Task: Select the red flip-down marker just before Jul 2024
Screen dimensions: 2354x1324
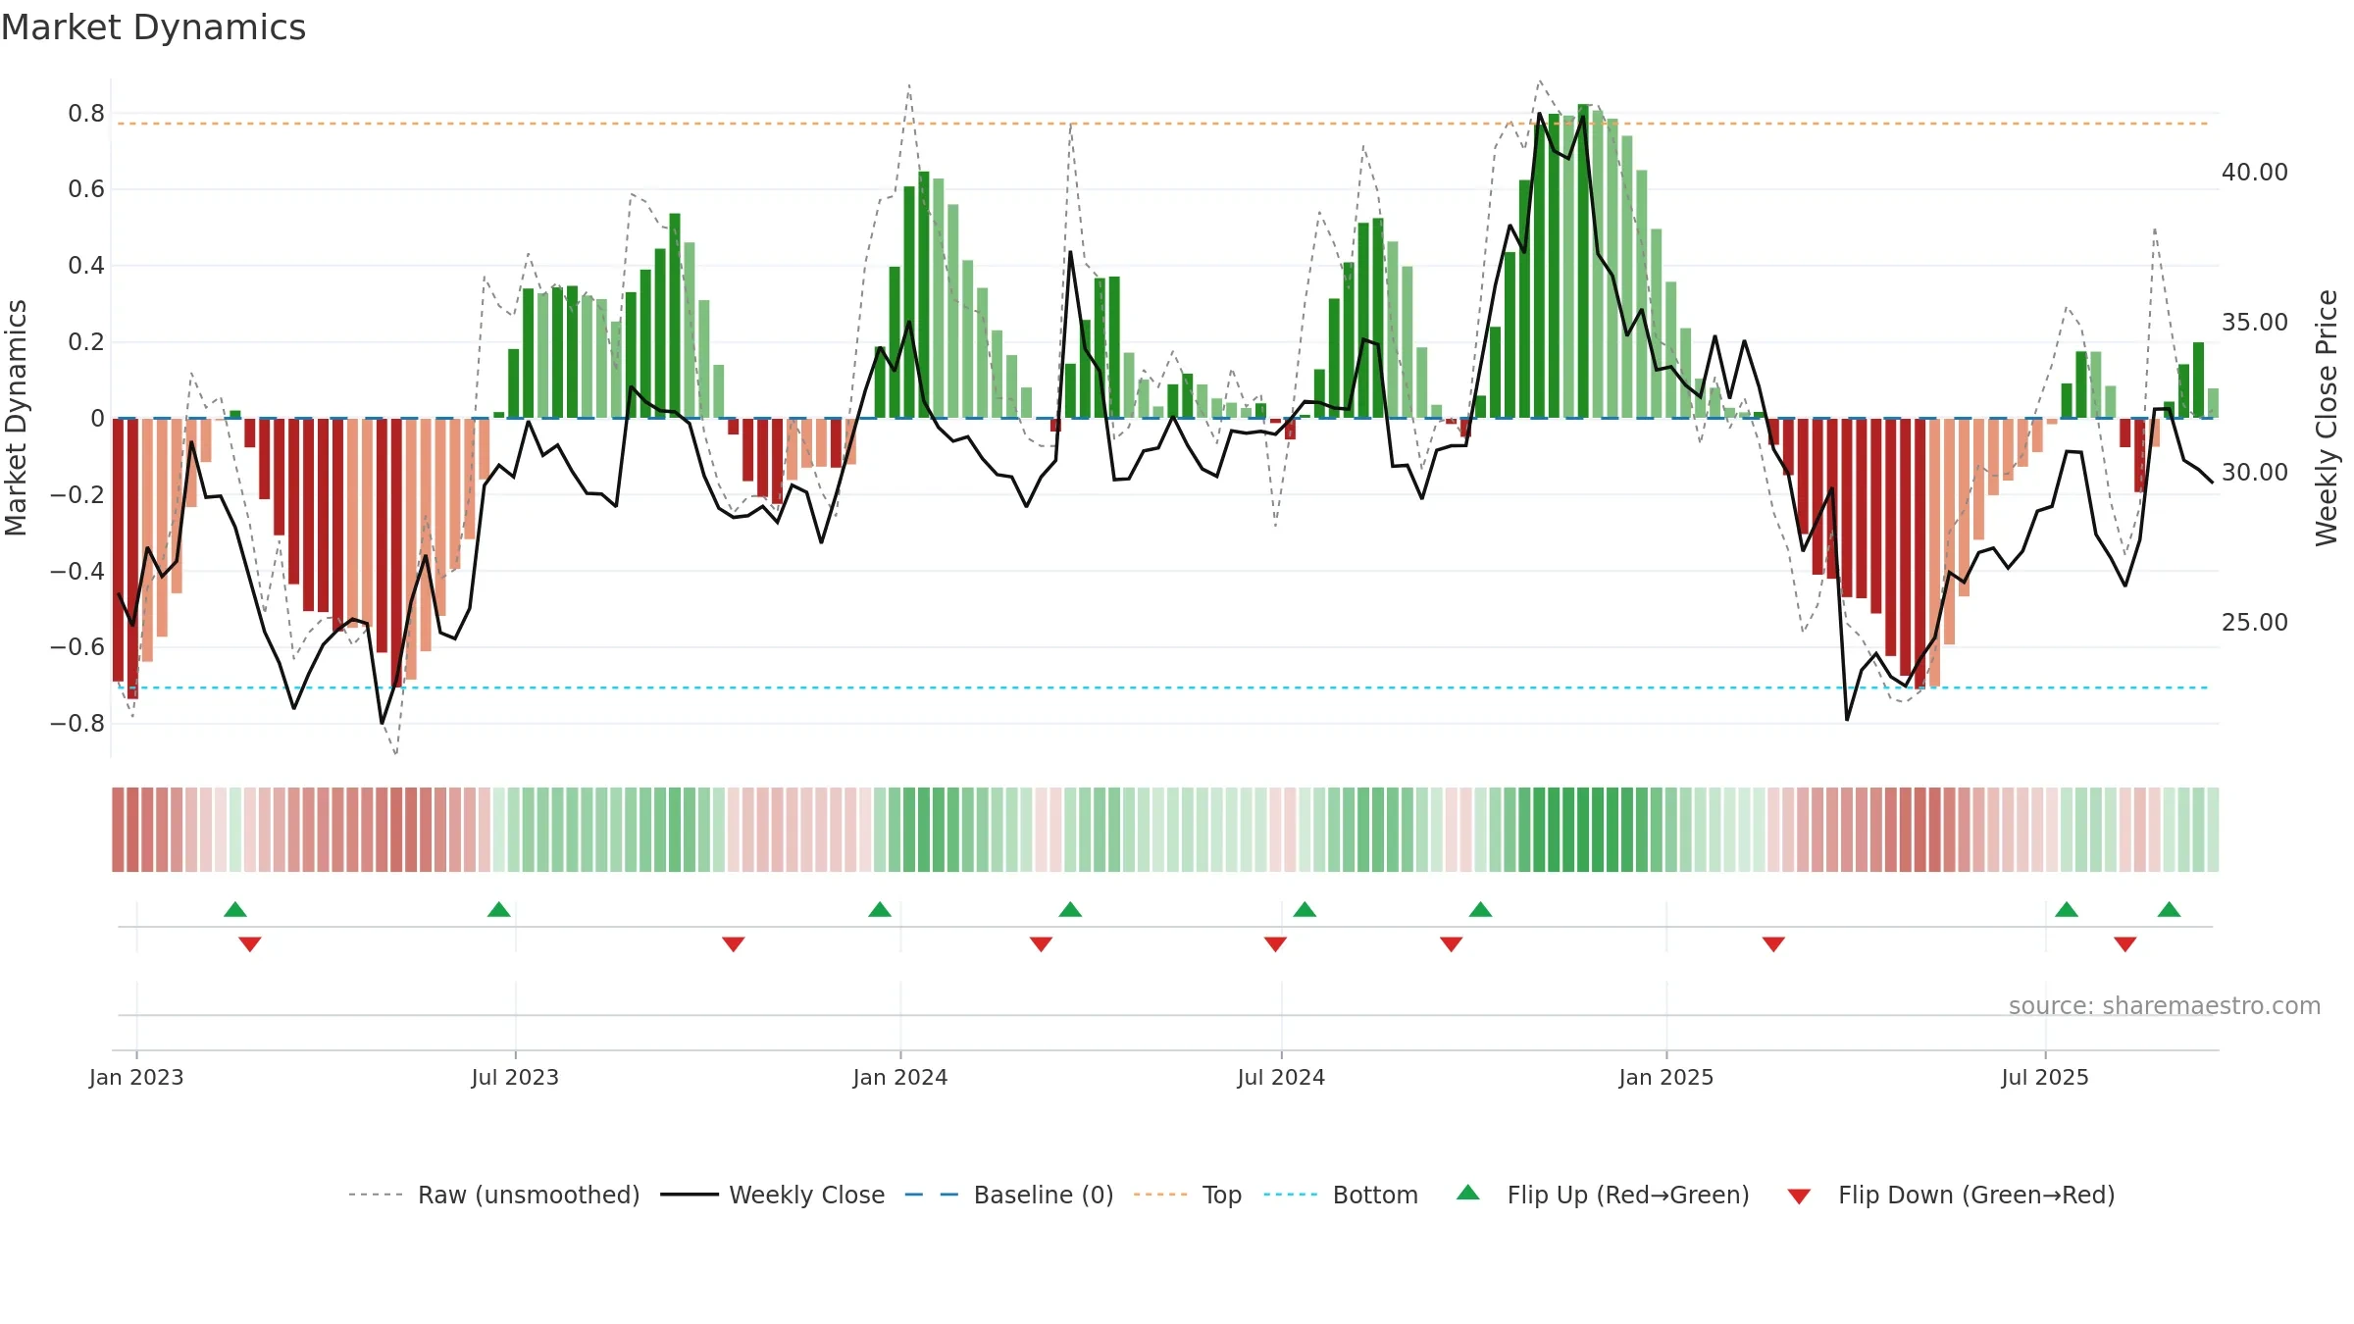Action: click(1275, 944)
